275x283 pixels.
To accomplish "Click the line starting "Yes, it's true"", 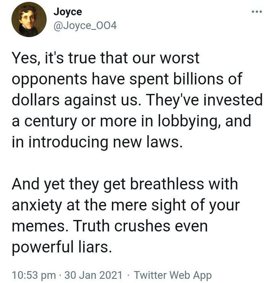I will coord(105,59).
